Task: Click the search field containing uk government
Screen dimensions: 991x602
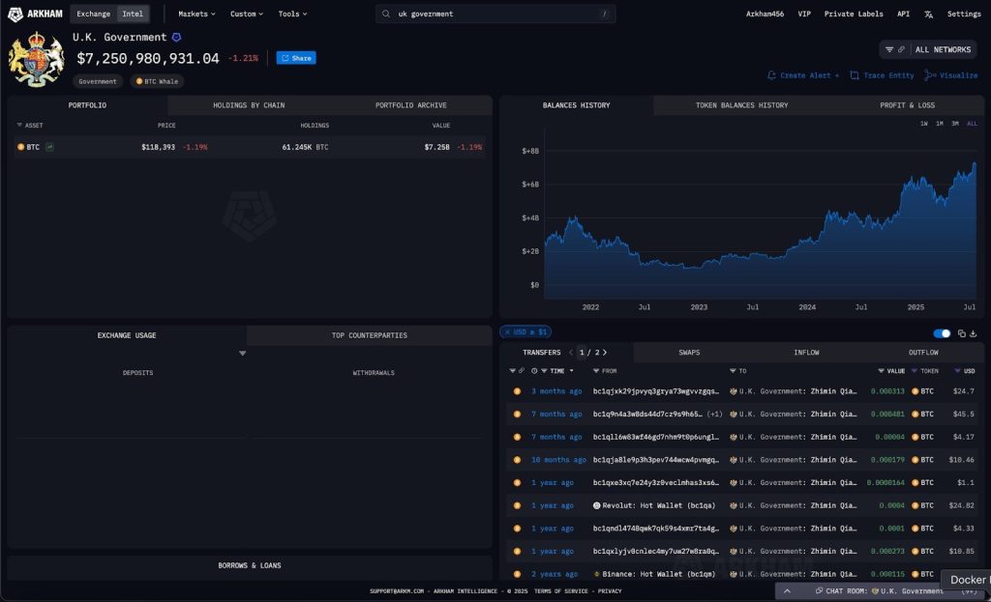Action: tap(495, 14)
